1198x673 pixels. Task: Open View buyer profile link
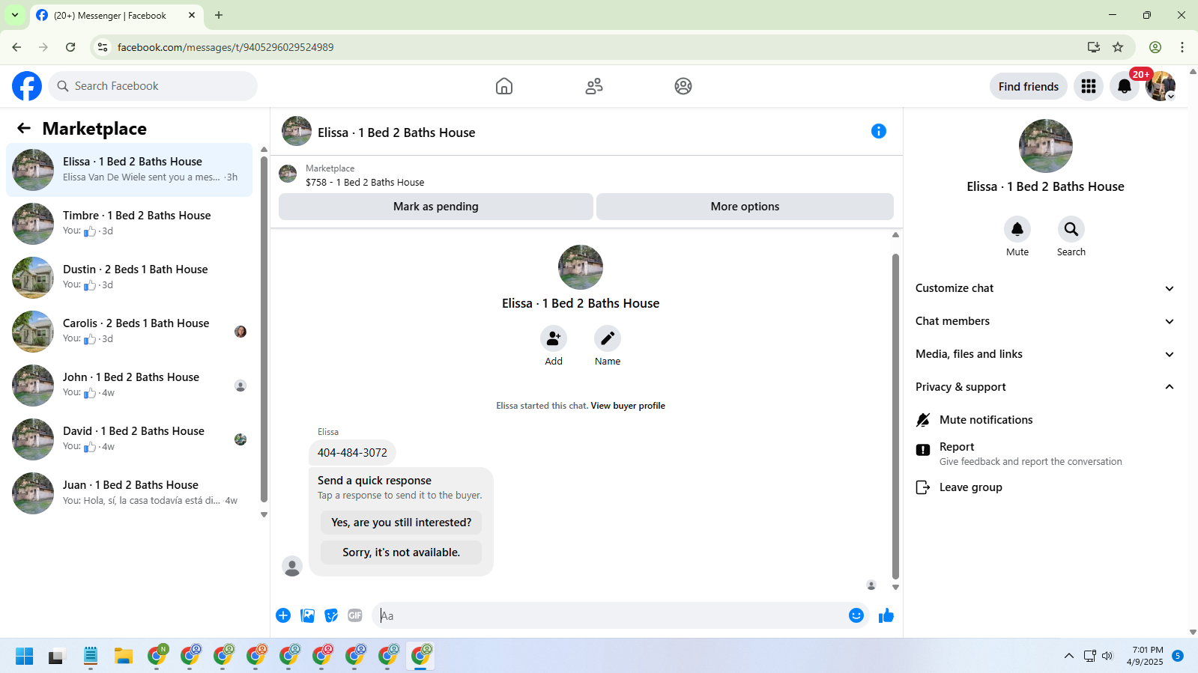click(x=628, y=406)
